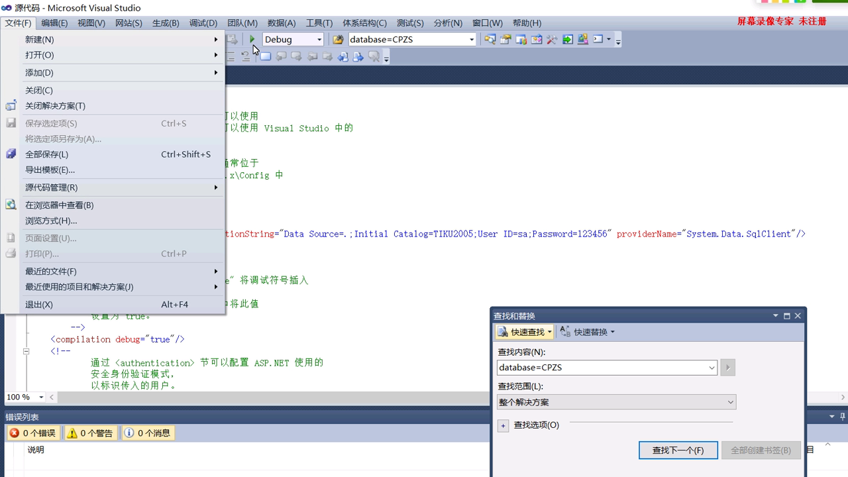The height and width of the screenshot is (477, 848).
Task: Choose Save All (全部保存) from File menu
Action: (x=122, y=154)
